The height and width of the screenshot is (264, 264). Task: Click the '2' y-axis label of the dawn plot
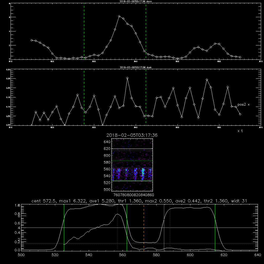[10, 45]
